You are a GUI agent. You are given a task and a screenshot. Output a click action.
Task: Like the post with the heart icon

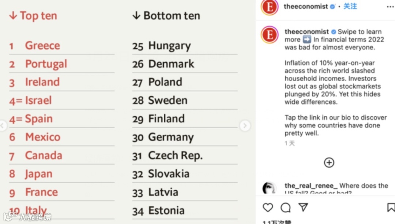[268, 208]
